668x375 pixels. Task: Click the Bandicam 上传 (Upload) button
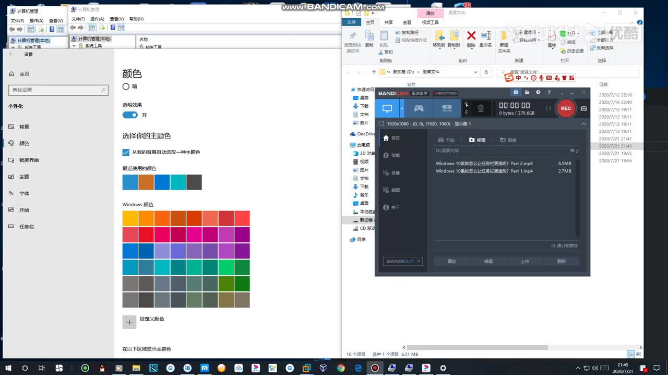525,261
